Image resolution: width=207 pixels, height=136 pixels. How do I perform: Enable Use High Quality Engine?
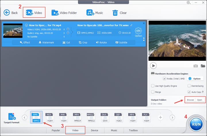153,86
